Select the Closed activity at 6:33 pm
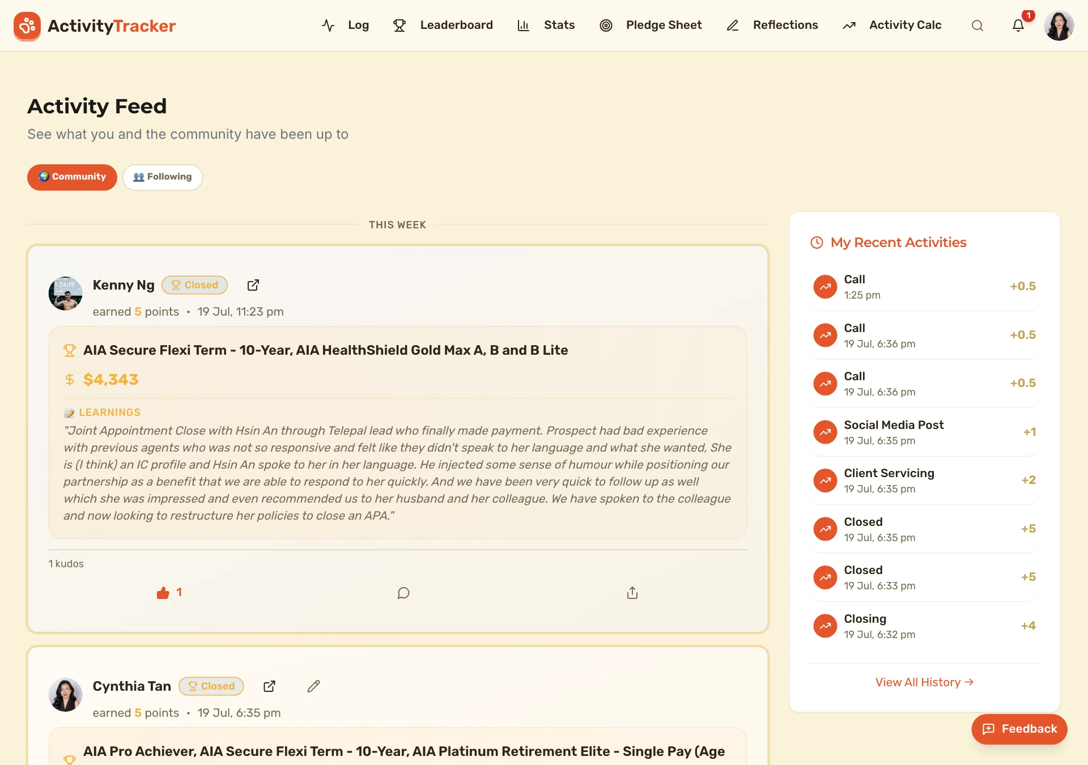Image resolution: width=1088 pixels, height=765 pixels. pyautogui.click(x=925, y=577)
